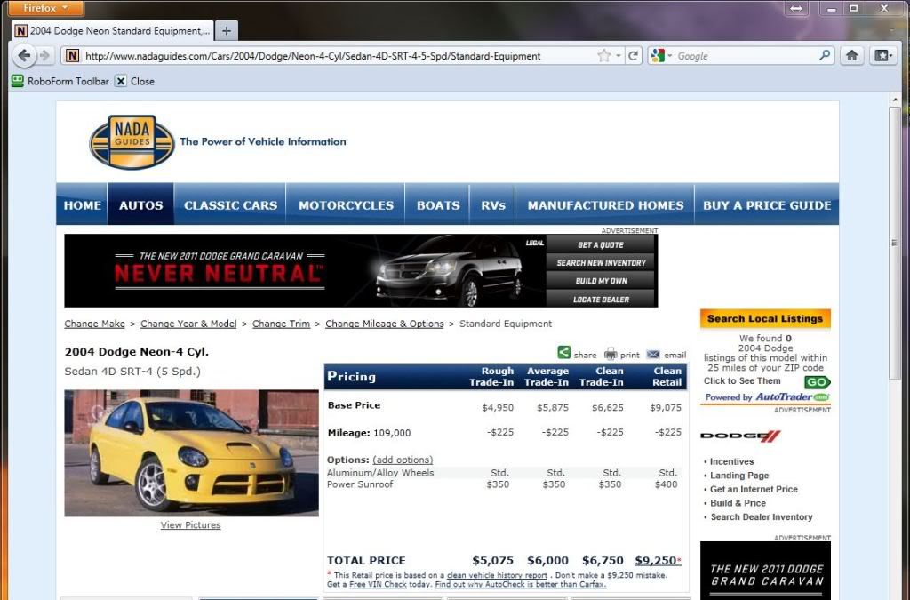The height and width of the screenshot is (600, 910).
Task: Click the email envelope icon
Action: 653,354
